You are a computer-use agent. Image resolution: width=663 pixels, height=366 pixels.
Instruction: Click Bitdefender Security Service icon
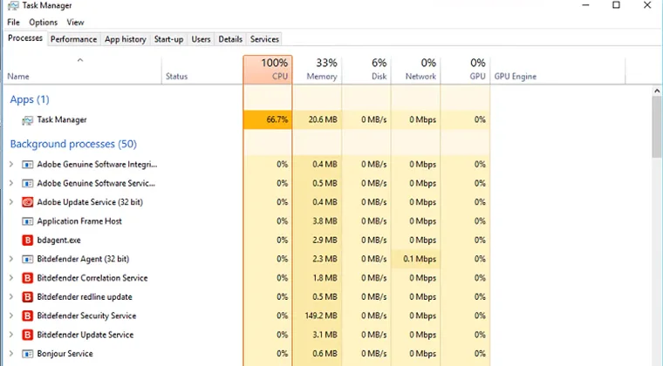click(x=28, y=315)
